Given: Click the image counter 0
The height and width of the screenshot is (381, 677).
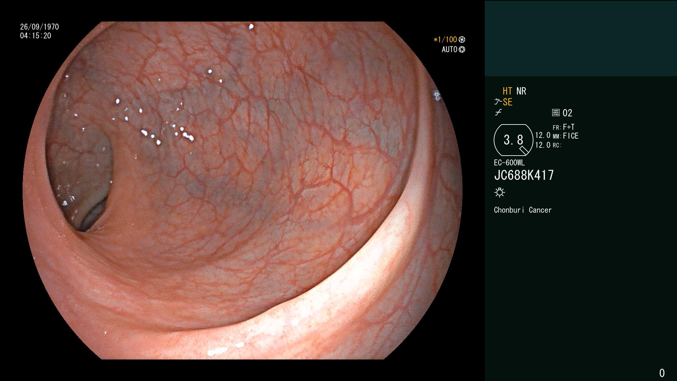Looking at the screenshot, I should click(x=662, y=373).
